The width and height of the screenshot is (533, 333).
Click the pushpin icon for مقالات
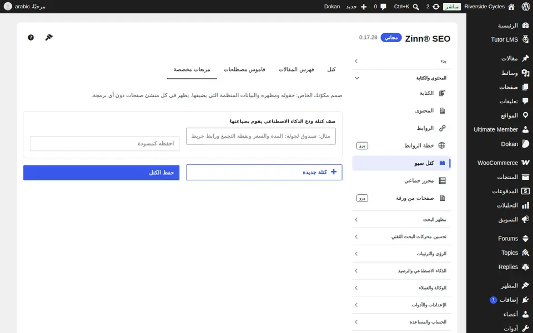click(526, 58)
